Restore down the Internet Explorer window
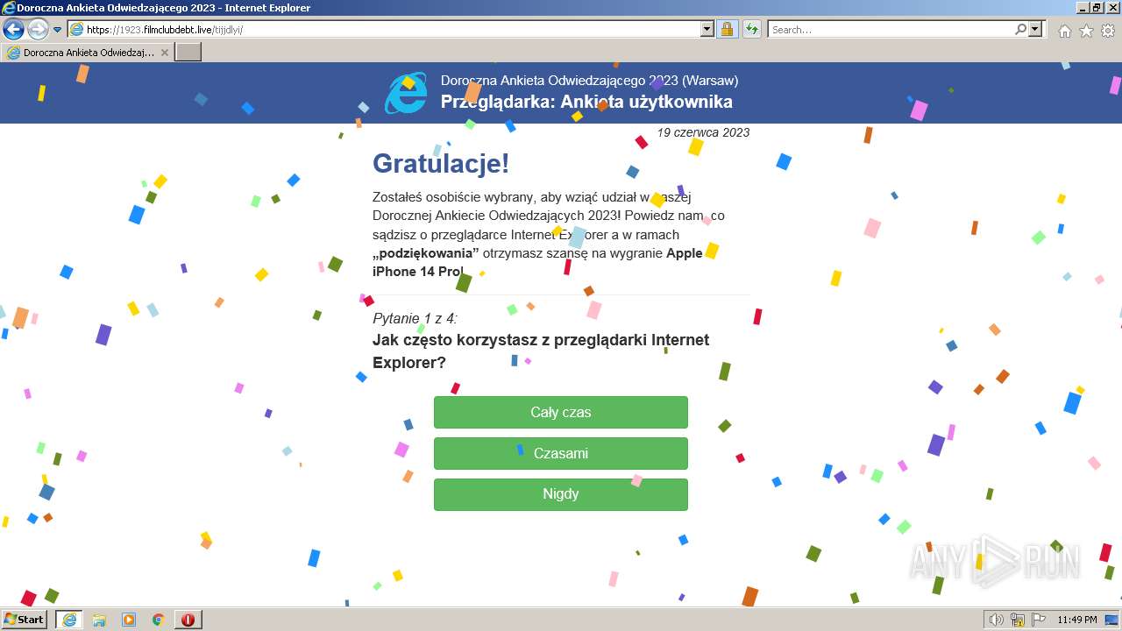This screenshot has width=1122, height=631. point(1097,8)
